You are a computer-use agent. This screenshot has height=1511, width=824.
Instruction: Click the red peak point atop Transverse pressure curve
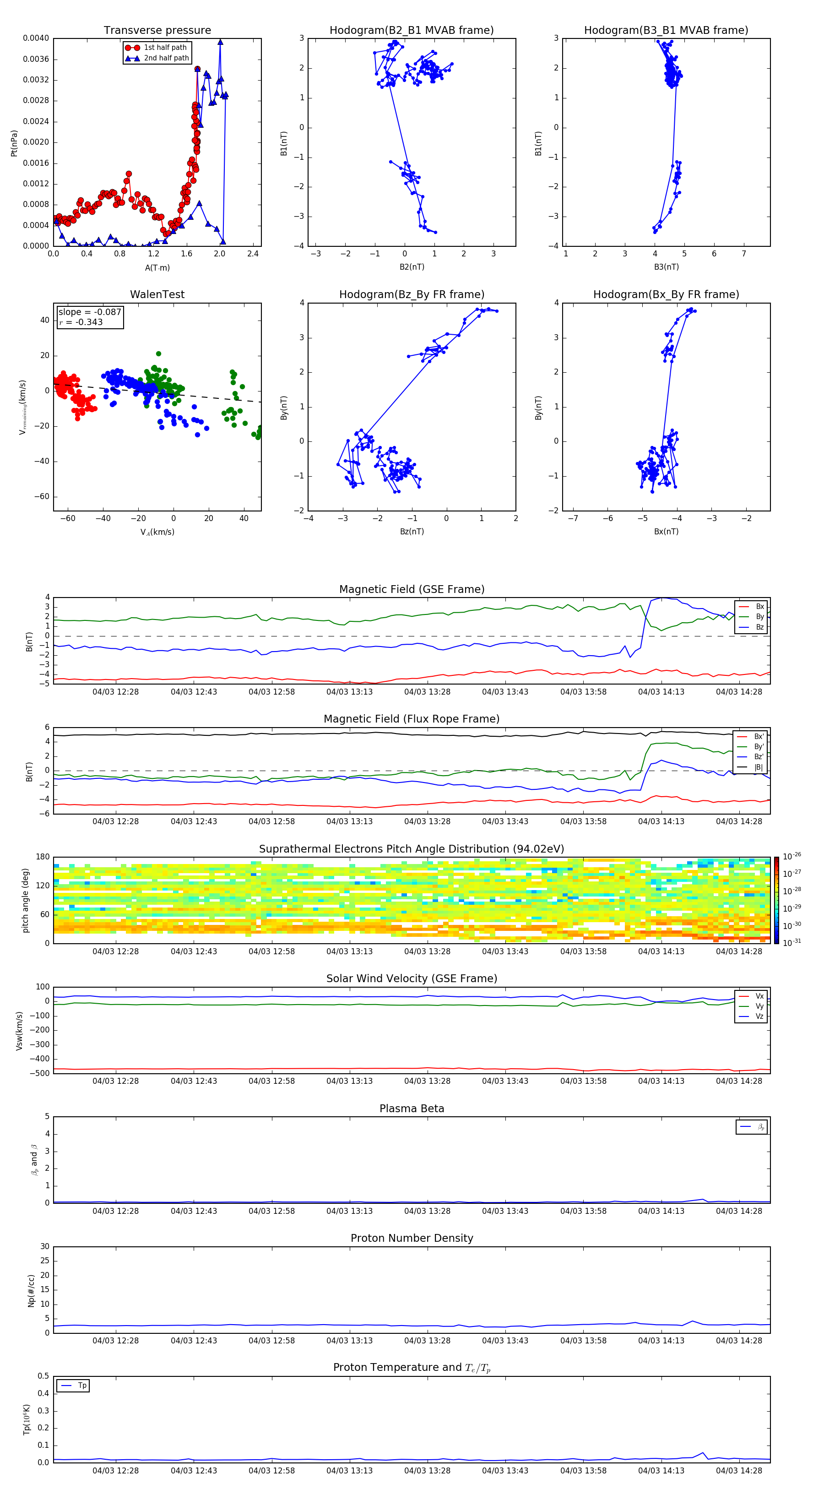(198, 69)
